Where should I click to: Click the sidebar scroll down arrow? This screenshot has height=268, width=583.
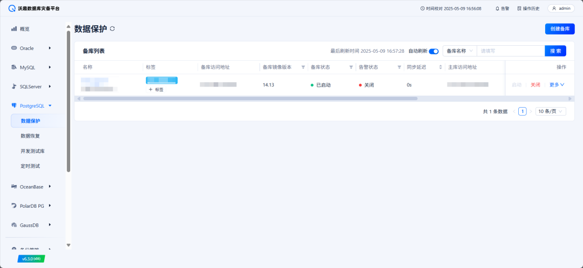69,245
